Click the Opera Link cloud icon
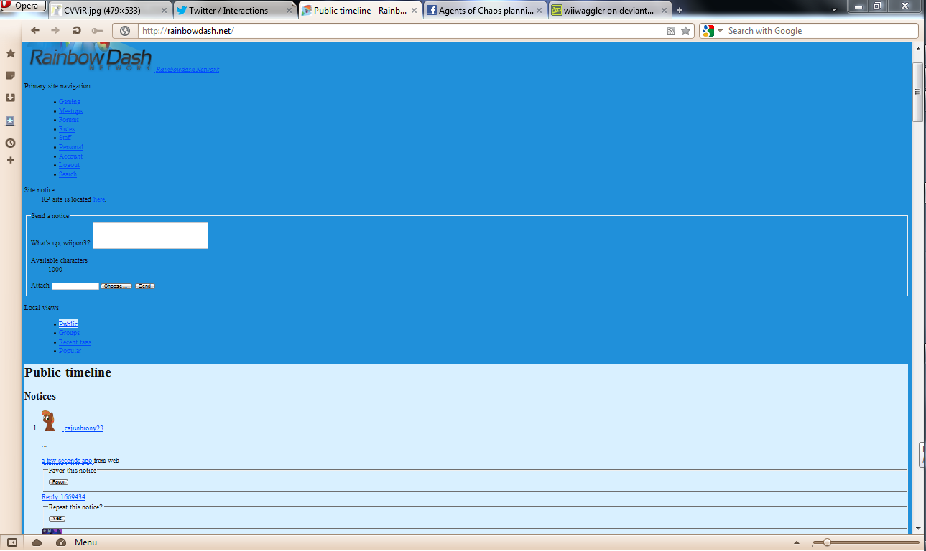 tap(37, 542)
